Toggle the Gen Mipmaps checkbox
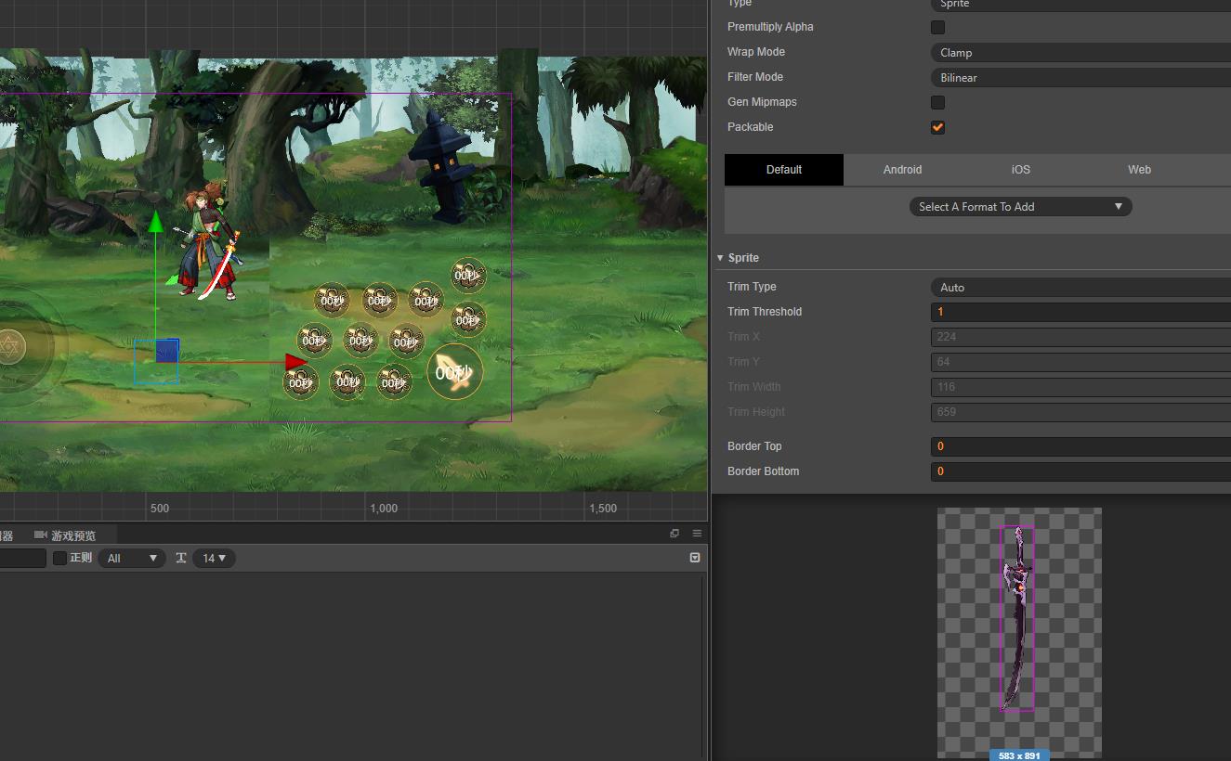The width and height of the screenshot is (1231, 761). pyautogui.click(x=937, y=103)
